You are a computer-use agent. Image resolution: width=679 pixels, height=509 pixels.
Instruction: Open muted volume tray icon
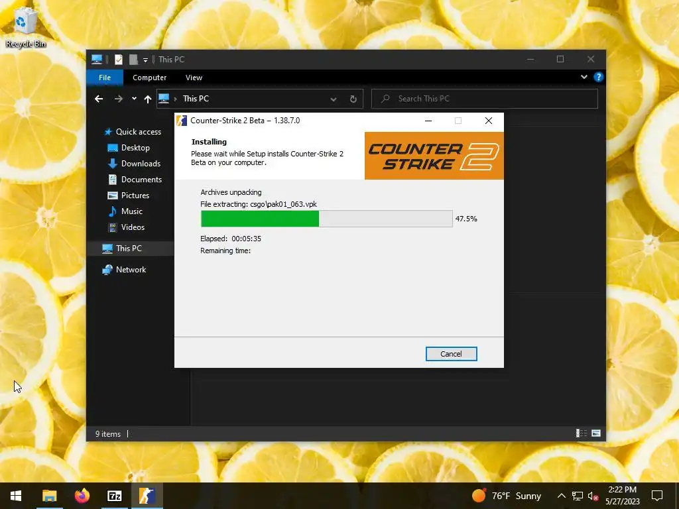coord(593,496)
